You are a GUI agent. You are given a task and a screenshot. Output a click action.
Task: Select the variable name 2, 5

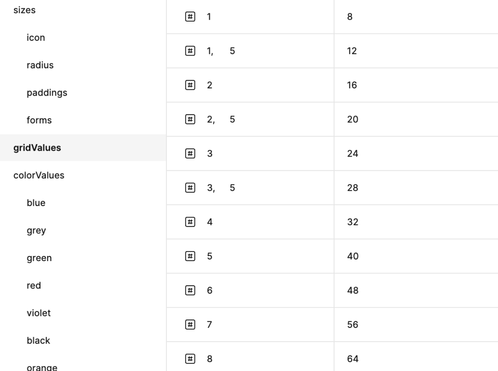point(221,119)
